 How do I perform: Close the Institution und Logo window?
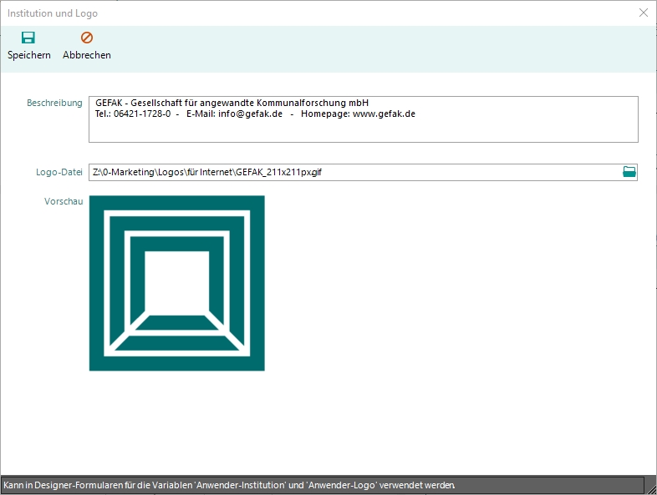[x=643, y=13]
